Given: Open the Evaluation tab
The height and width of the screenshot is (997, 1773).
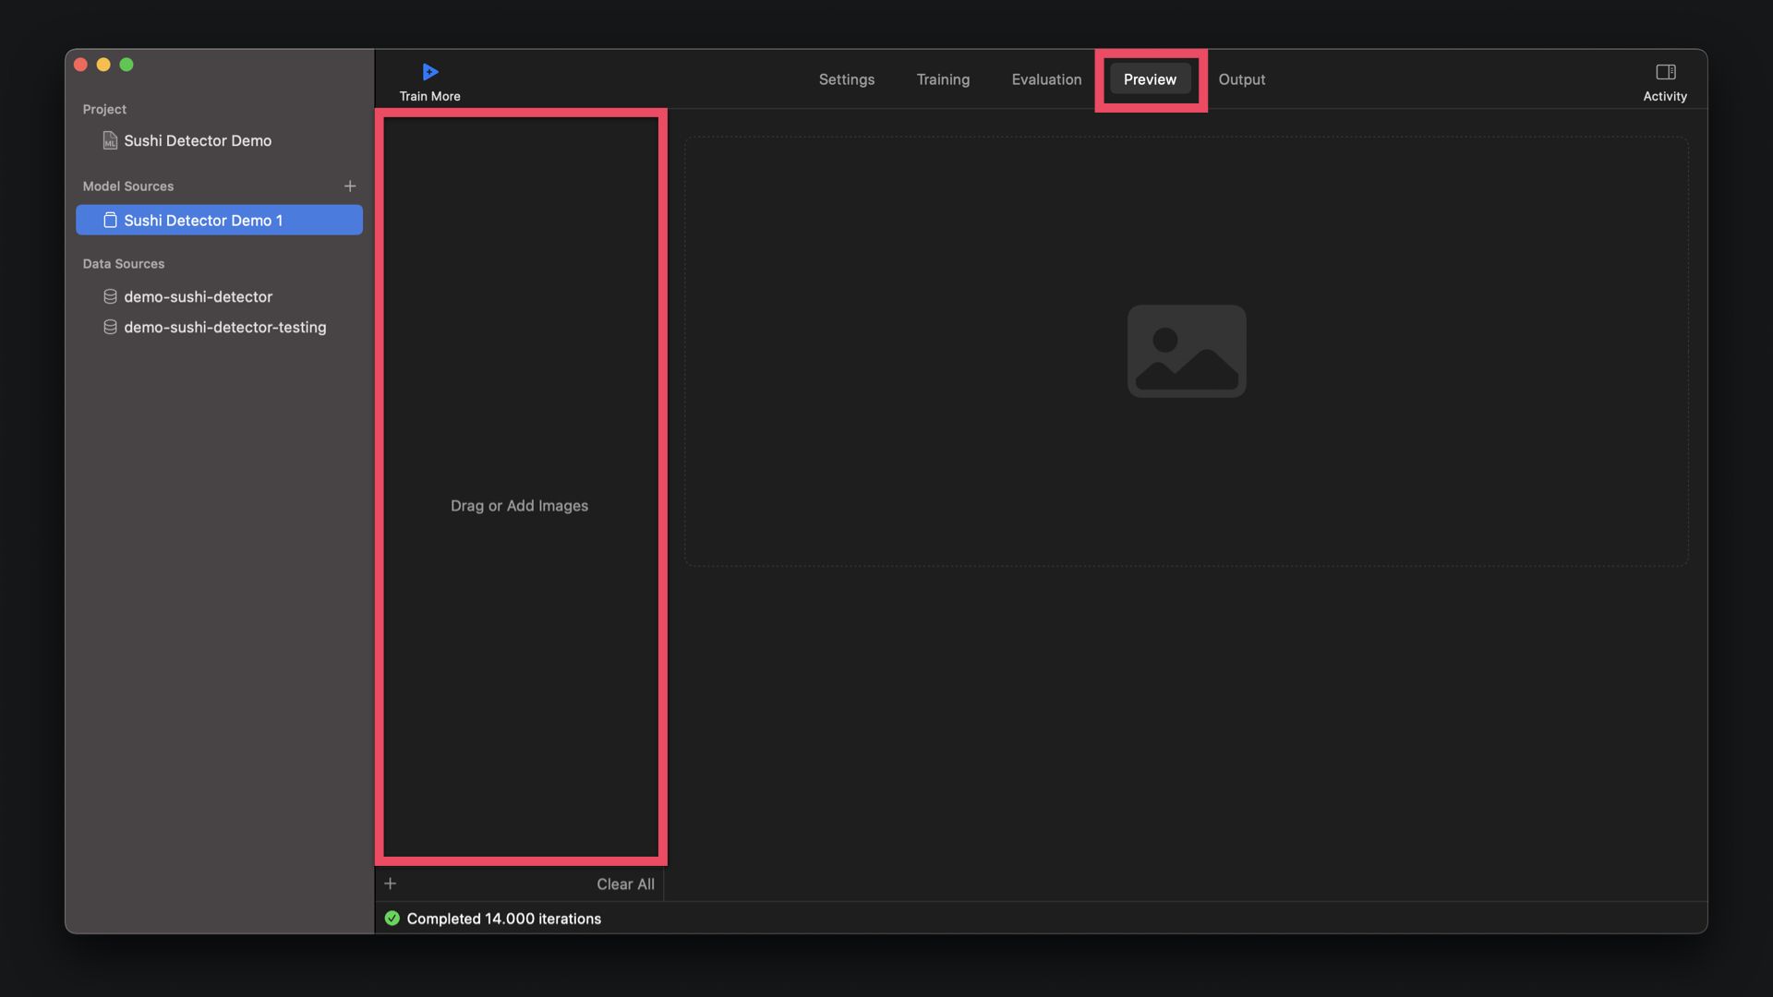Looking at the screenshot, I should point(1046,79).
